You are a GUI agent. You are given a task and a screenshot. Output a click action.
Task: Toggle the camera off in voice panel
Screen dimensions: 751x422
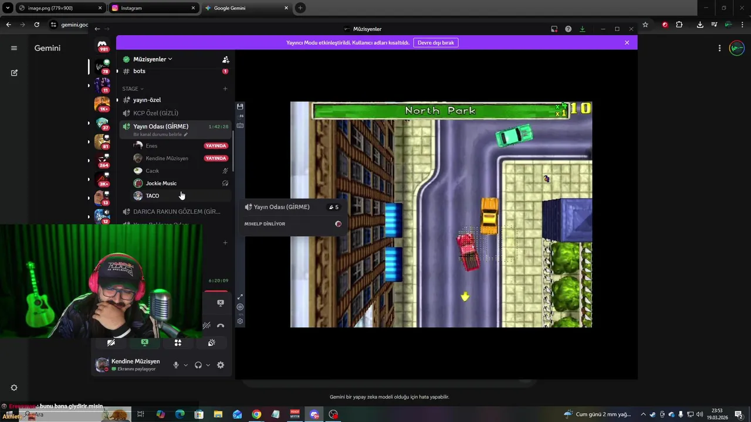111,343
